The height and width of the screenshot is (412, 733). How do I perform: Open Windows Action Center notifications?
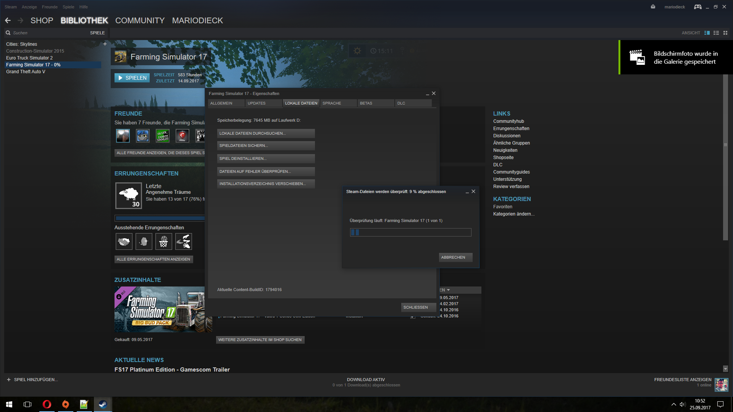pos(720,404)
